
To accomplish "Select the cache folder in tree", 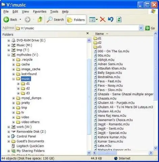I will tap(26, 64).
